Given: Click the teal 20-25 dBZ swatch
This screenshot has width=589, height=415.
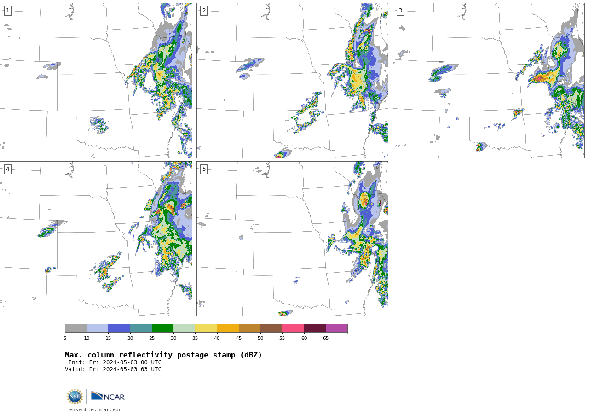Looking at the screenshot, I should pos(141,328).
